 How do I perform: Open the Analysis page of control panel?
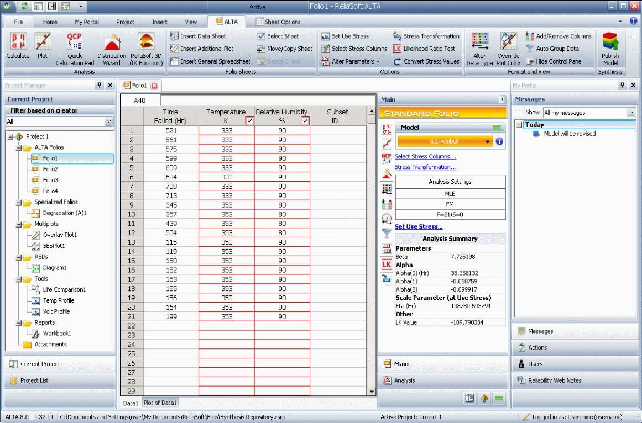(x=442, y=380)
